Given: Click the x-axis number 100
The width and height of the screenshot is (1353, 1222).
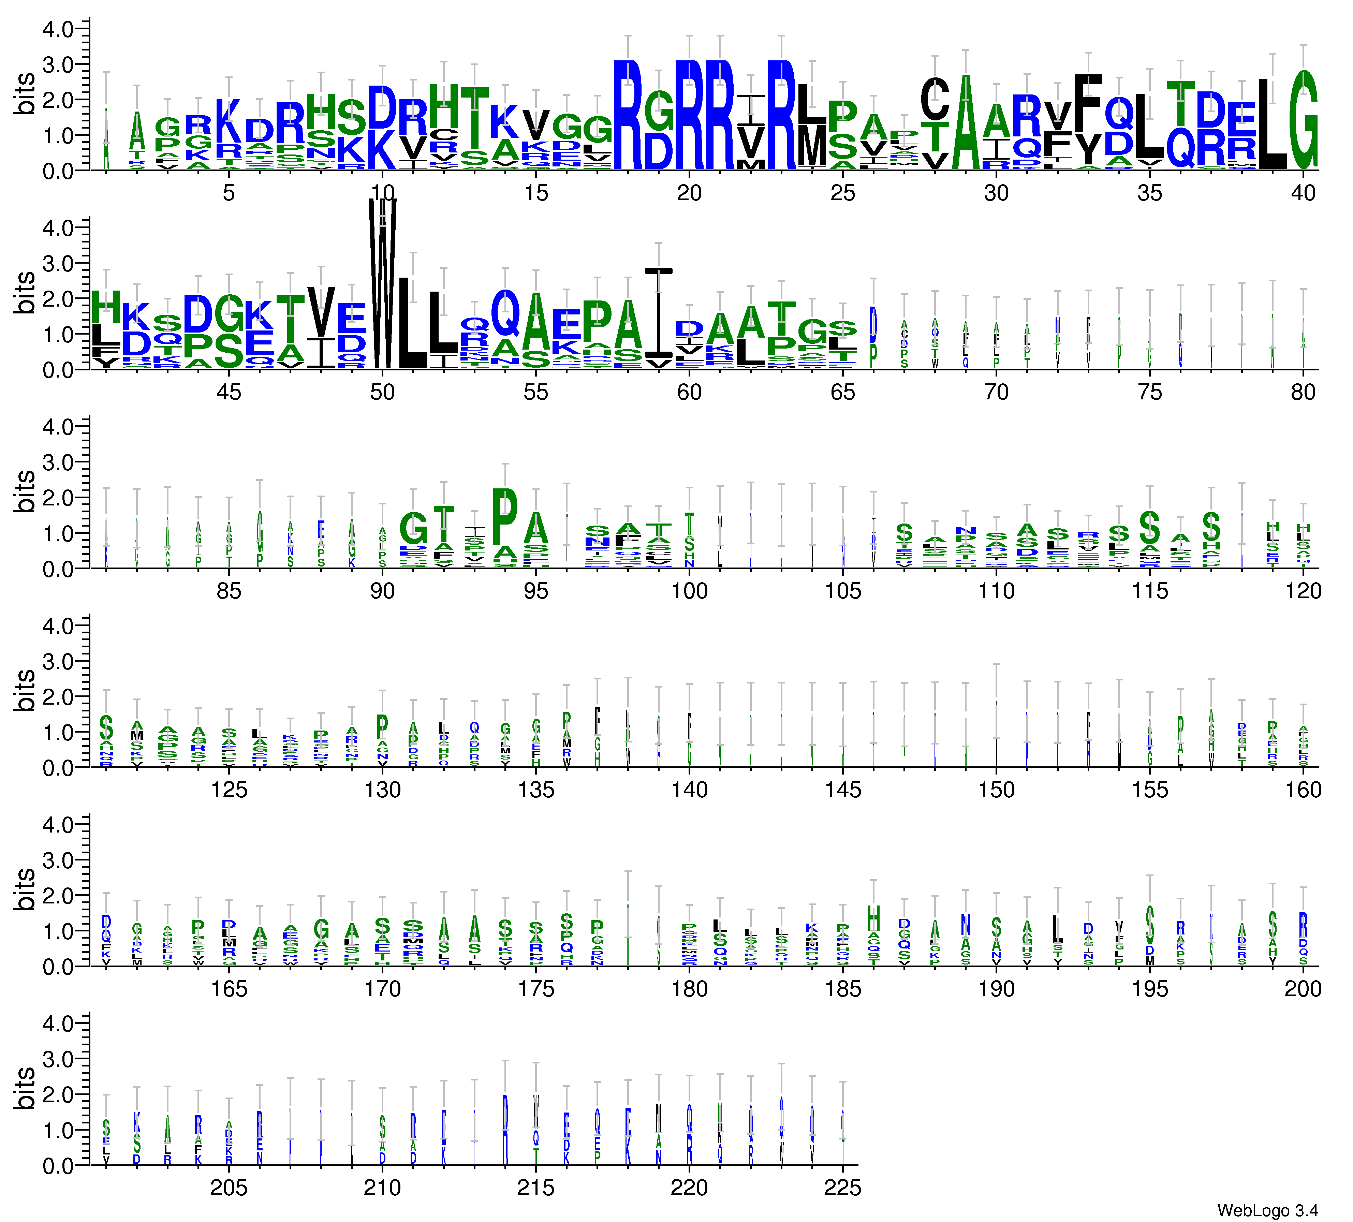Looking at the screenshot, I should pyautogui.click(x=689, y=591).
